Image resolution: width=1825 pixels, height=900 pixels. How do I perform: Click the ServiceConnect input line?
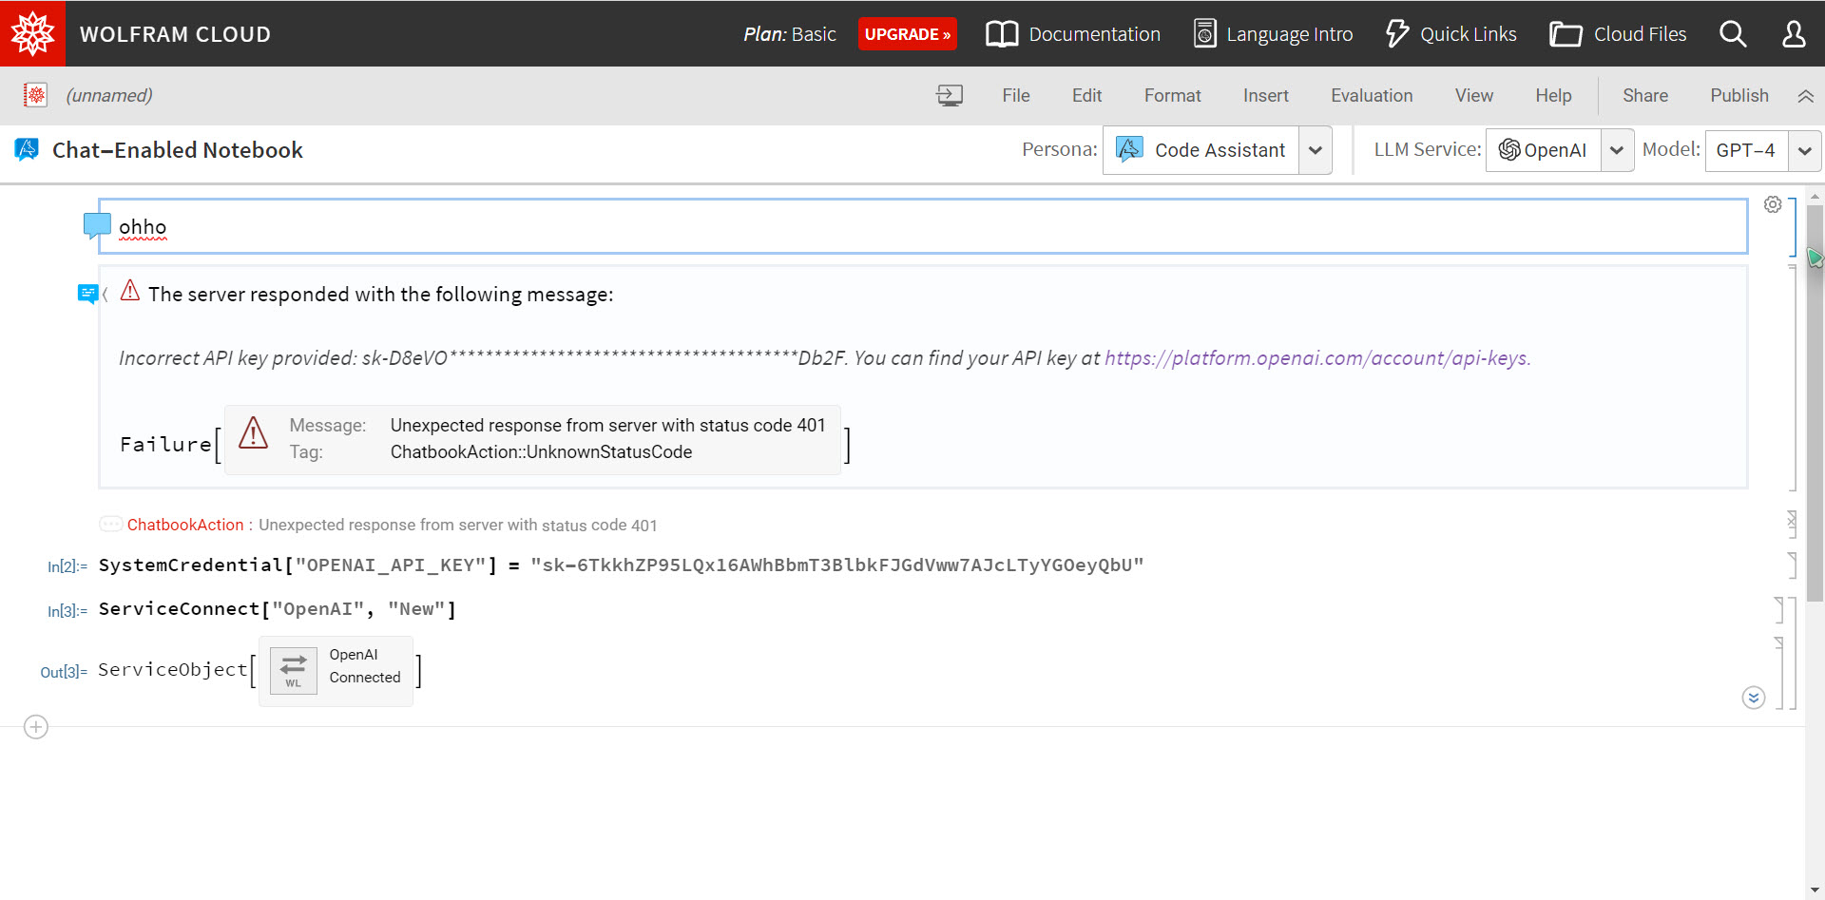[x=277, y=609]
